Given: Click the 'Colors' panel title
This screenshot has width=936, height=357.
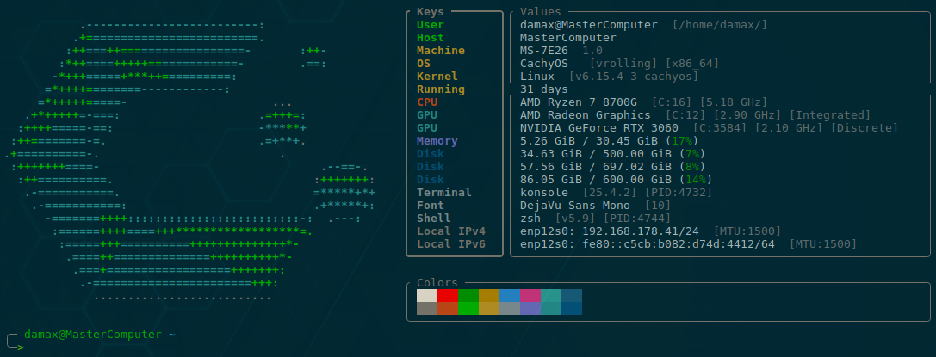Looking at the screenshot, I should pos(437,282).
